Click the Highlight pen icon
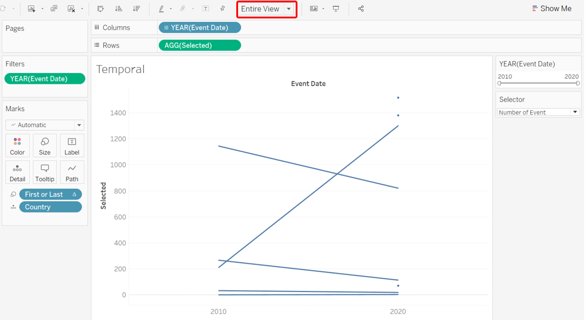This screenshot has width=586, height=320. coord(161,9)
